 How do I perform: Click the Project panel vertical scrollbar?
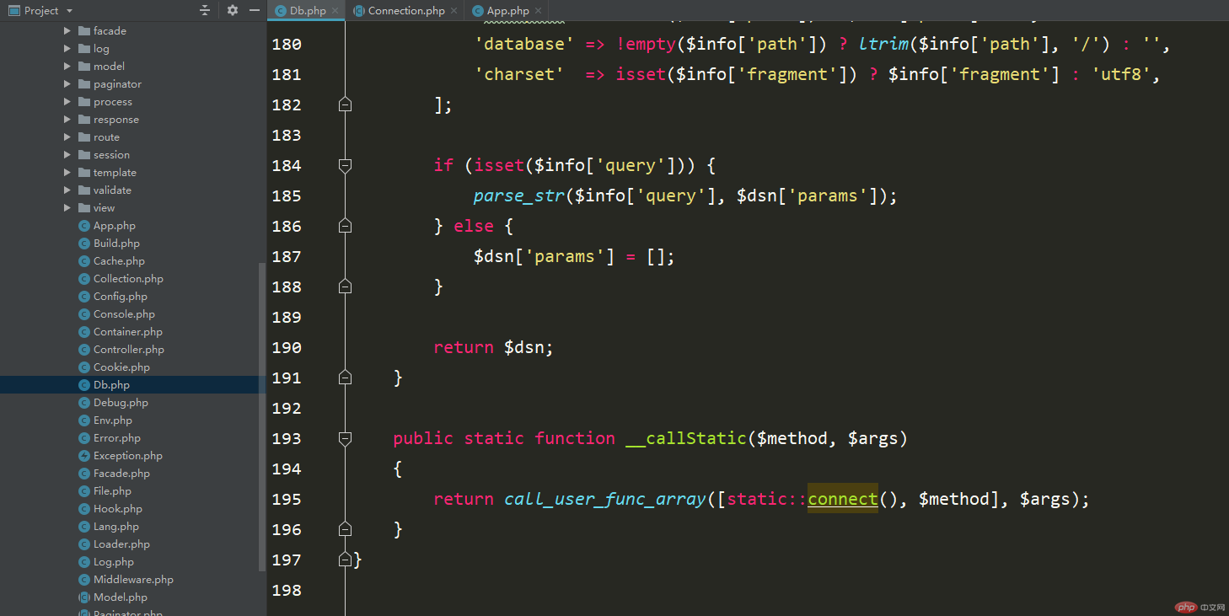262,417
